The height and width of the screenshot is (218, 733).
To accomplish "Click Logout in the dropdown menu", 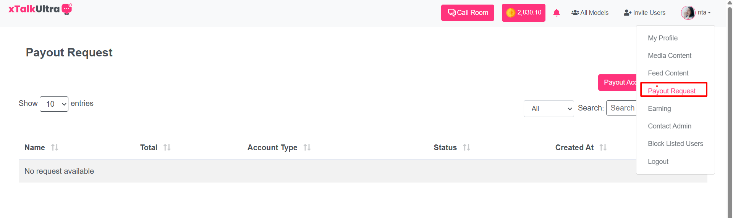I will (658, 162).
